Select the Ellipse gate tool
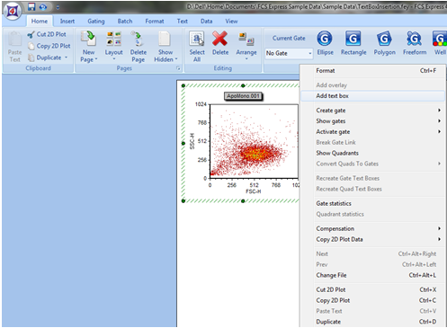Viewport: 447px width, 328px height. [325, 43]
